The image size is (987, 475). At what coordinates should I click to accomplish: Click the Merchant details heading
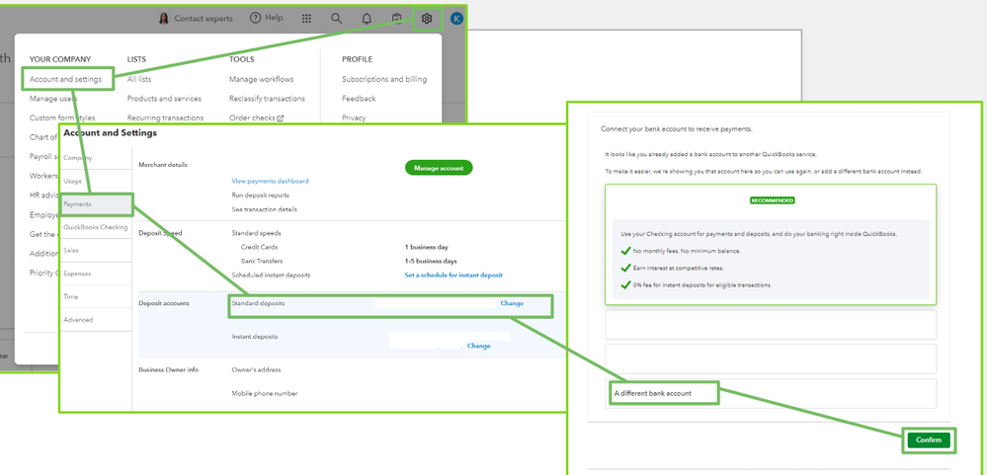[x=163, y=165]
